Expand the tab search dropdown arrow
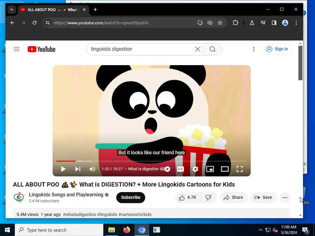This screenshot has height=236, width=315. [12, 10]
